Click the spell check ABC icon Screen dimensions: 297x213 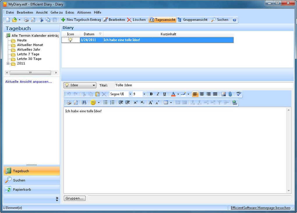tap(239, 94)
